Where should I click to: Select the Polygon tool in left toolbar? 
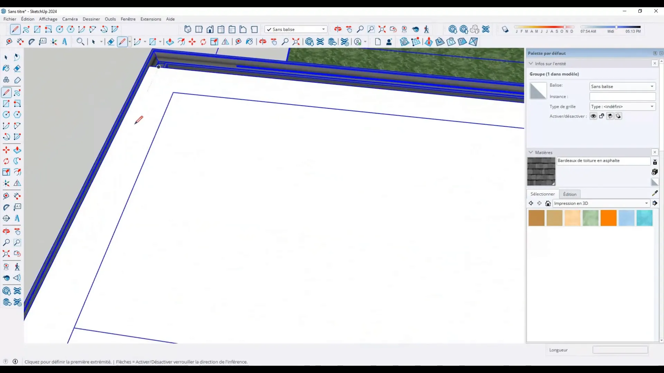coord(17,115)
